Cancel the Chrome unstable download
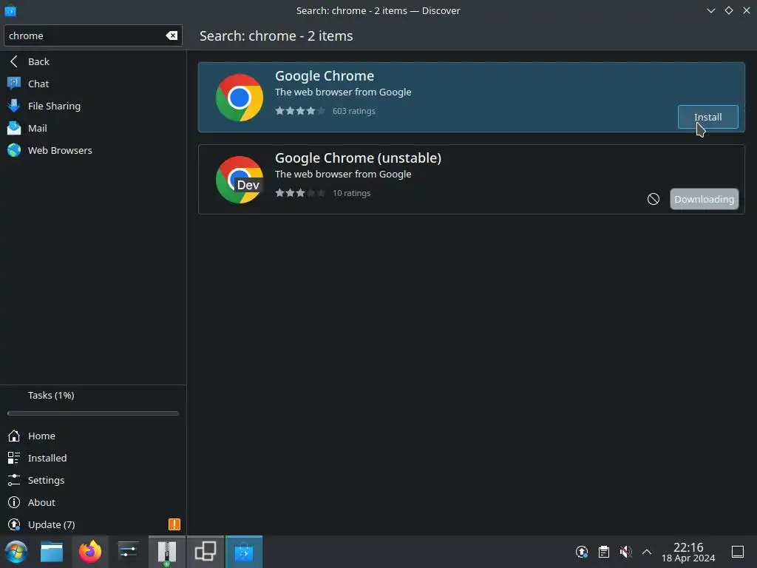Screen dimensions: 757x568 (654, 199)
